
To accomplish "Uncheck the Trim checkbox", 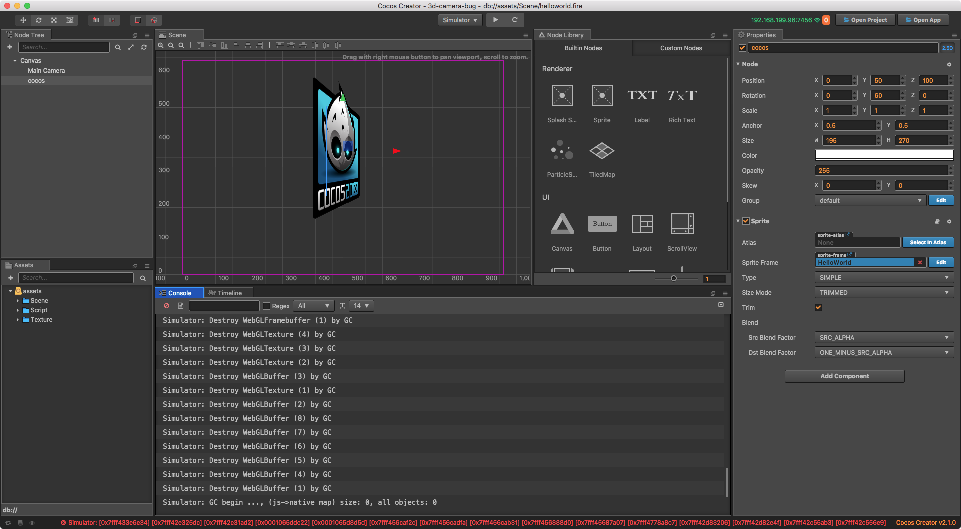I will 818,307.
